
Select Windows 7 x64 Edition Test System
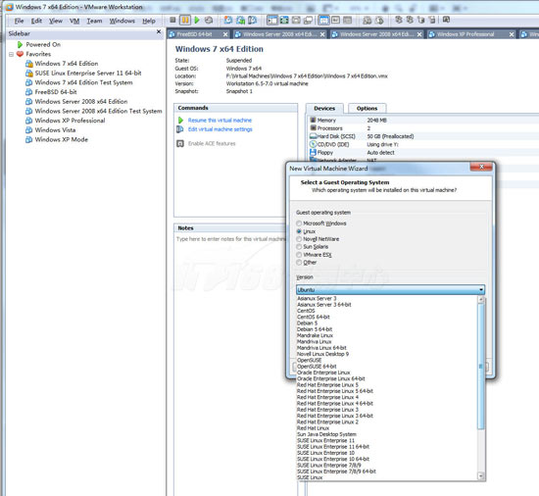pos(83,82)
